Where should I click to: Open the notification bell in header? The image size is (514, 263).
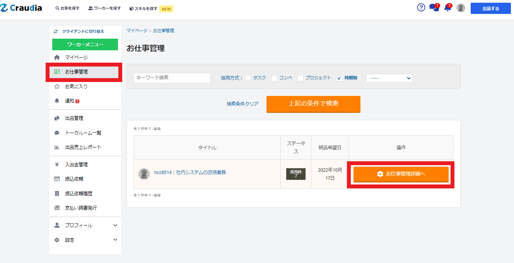[x=448, y=8]
